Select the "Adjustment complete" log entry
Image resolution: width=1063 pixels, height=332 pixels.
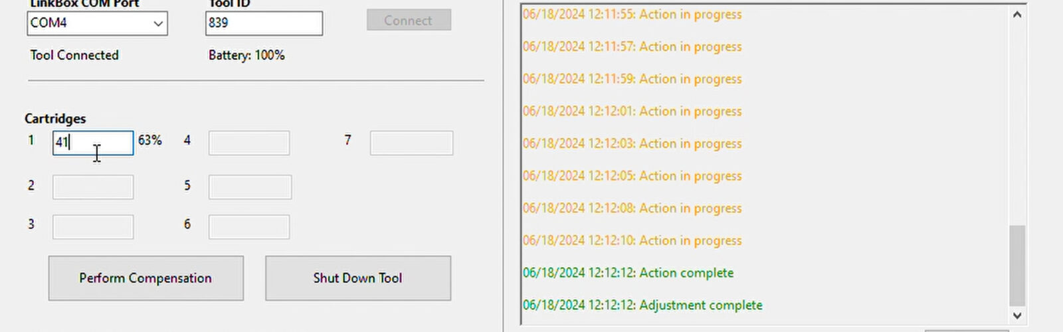point(642,305)
